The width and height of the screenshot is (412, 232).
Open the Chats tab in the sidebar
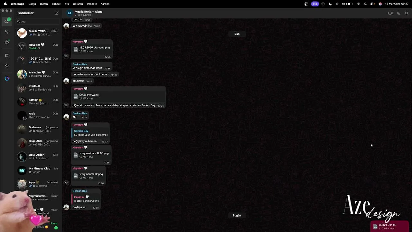tap(7, 21)
